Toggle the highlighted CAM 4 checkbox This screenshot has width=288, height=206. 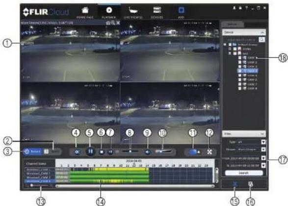coord(240,71)
